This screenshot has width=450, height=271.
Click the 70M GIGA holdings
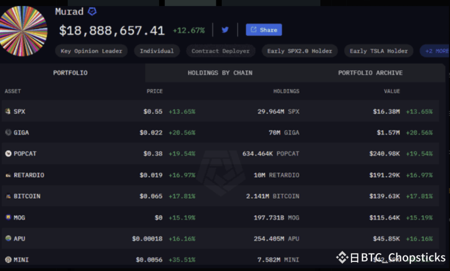tap(284, 133)
